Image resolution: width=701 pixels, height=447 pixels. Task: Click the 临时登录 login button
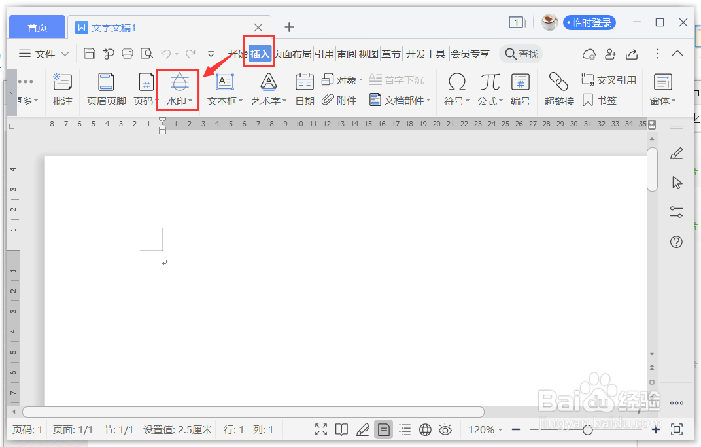pyautogui.click(x=589, y=22)
